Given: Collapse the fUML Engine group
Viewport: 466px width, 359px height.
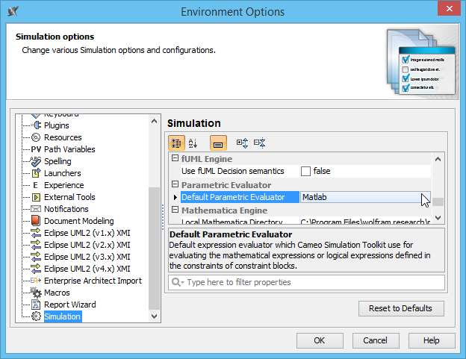Looking at the screenshot, I should click(175, 159).
